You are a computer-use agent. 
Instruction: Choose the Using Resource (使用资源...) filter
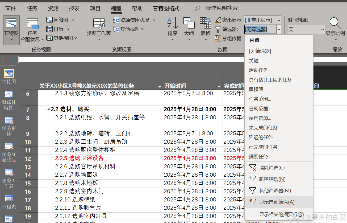(279, 118)
